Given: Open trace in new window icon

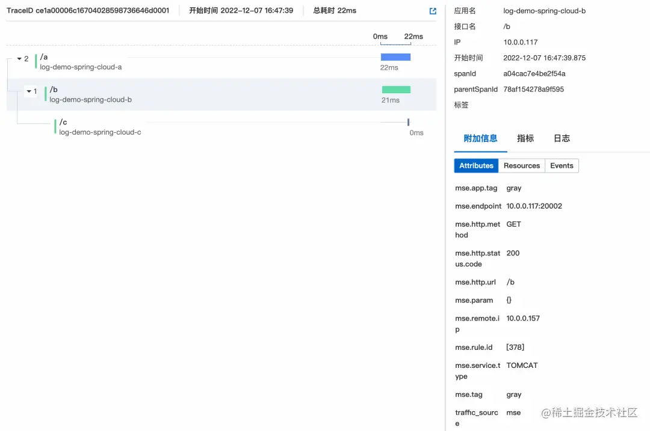Looking at the screenshot, I should [433, 11].
